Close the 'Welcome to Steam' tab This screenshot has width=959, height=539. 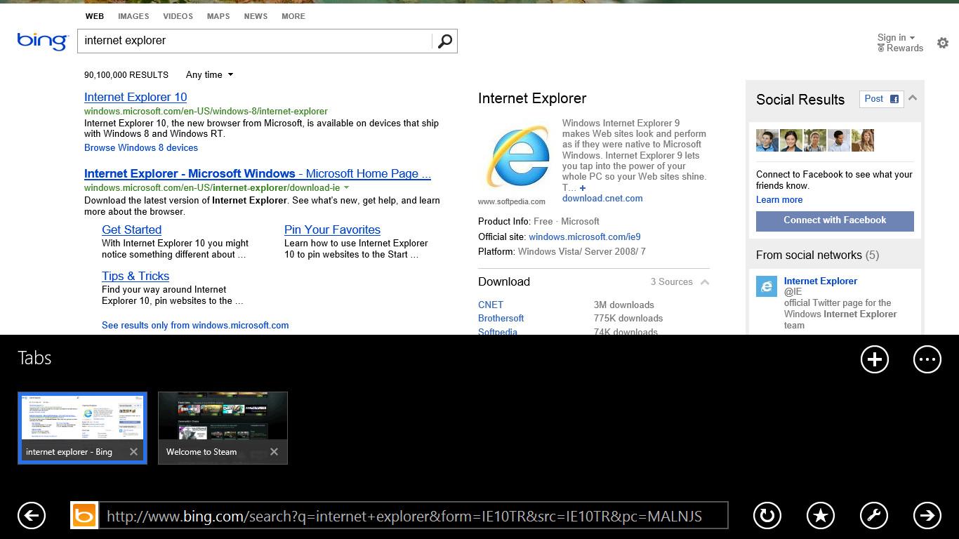tap(274, 452)
